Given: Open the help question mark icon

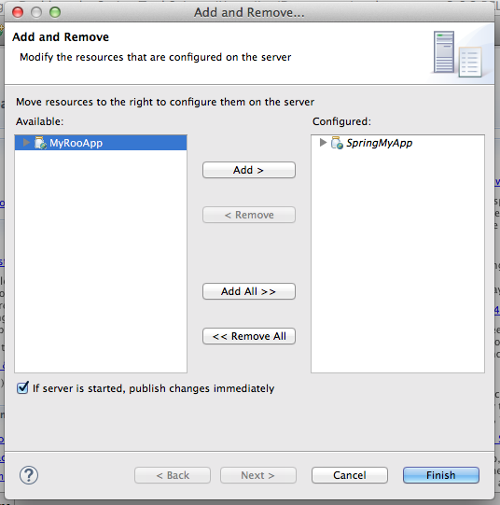Looking at the screenshot, I should point(29,475).
